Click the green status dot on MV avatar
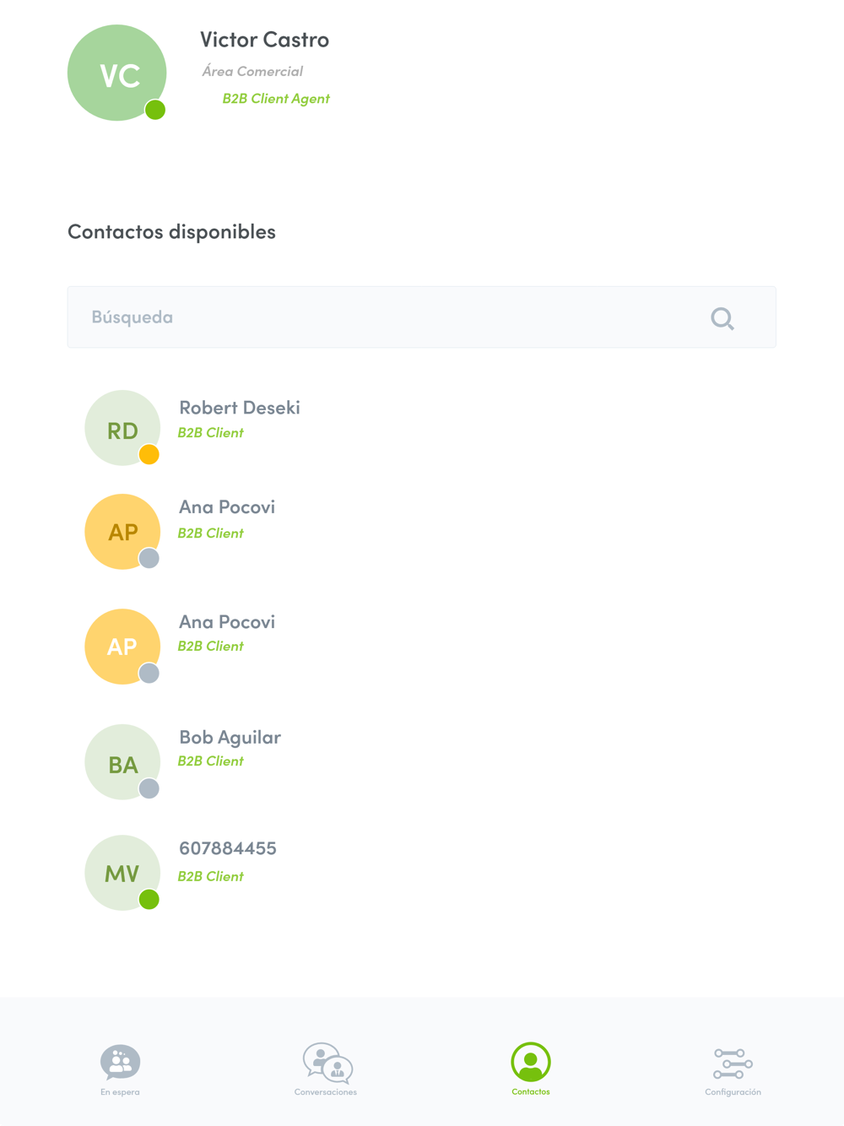The width and height of the screenshot is (844, 1126). (x=149, y=900)
